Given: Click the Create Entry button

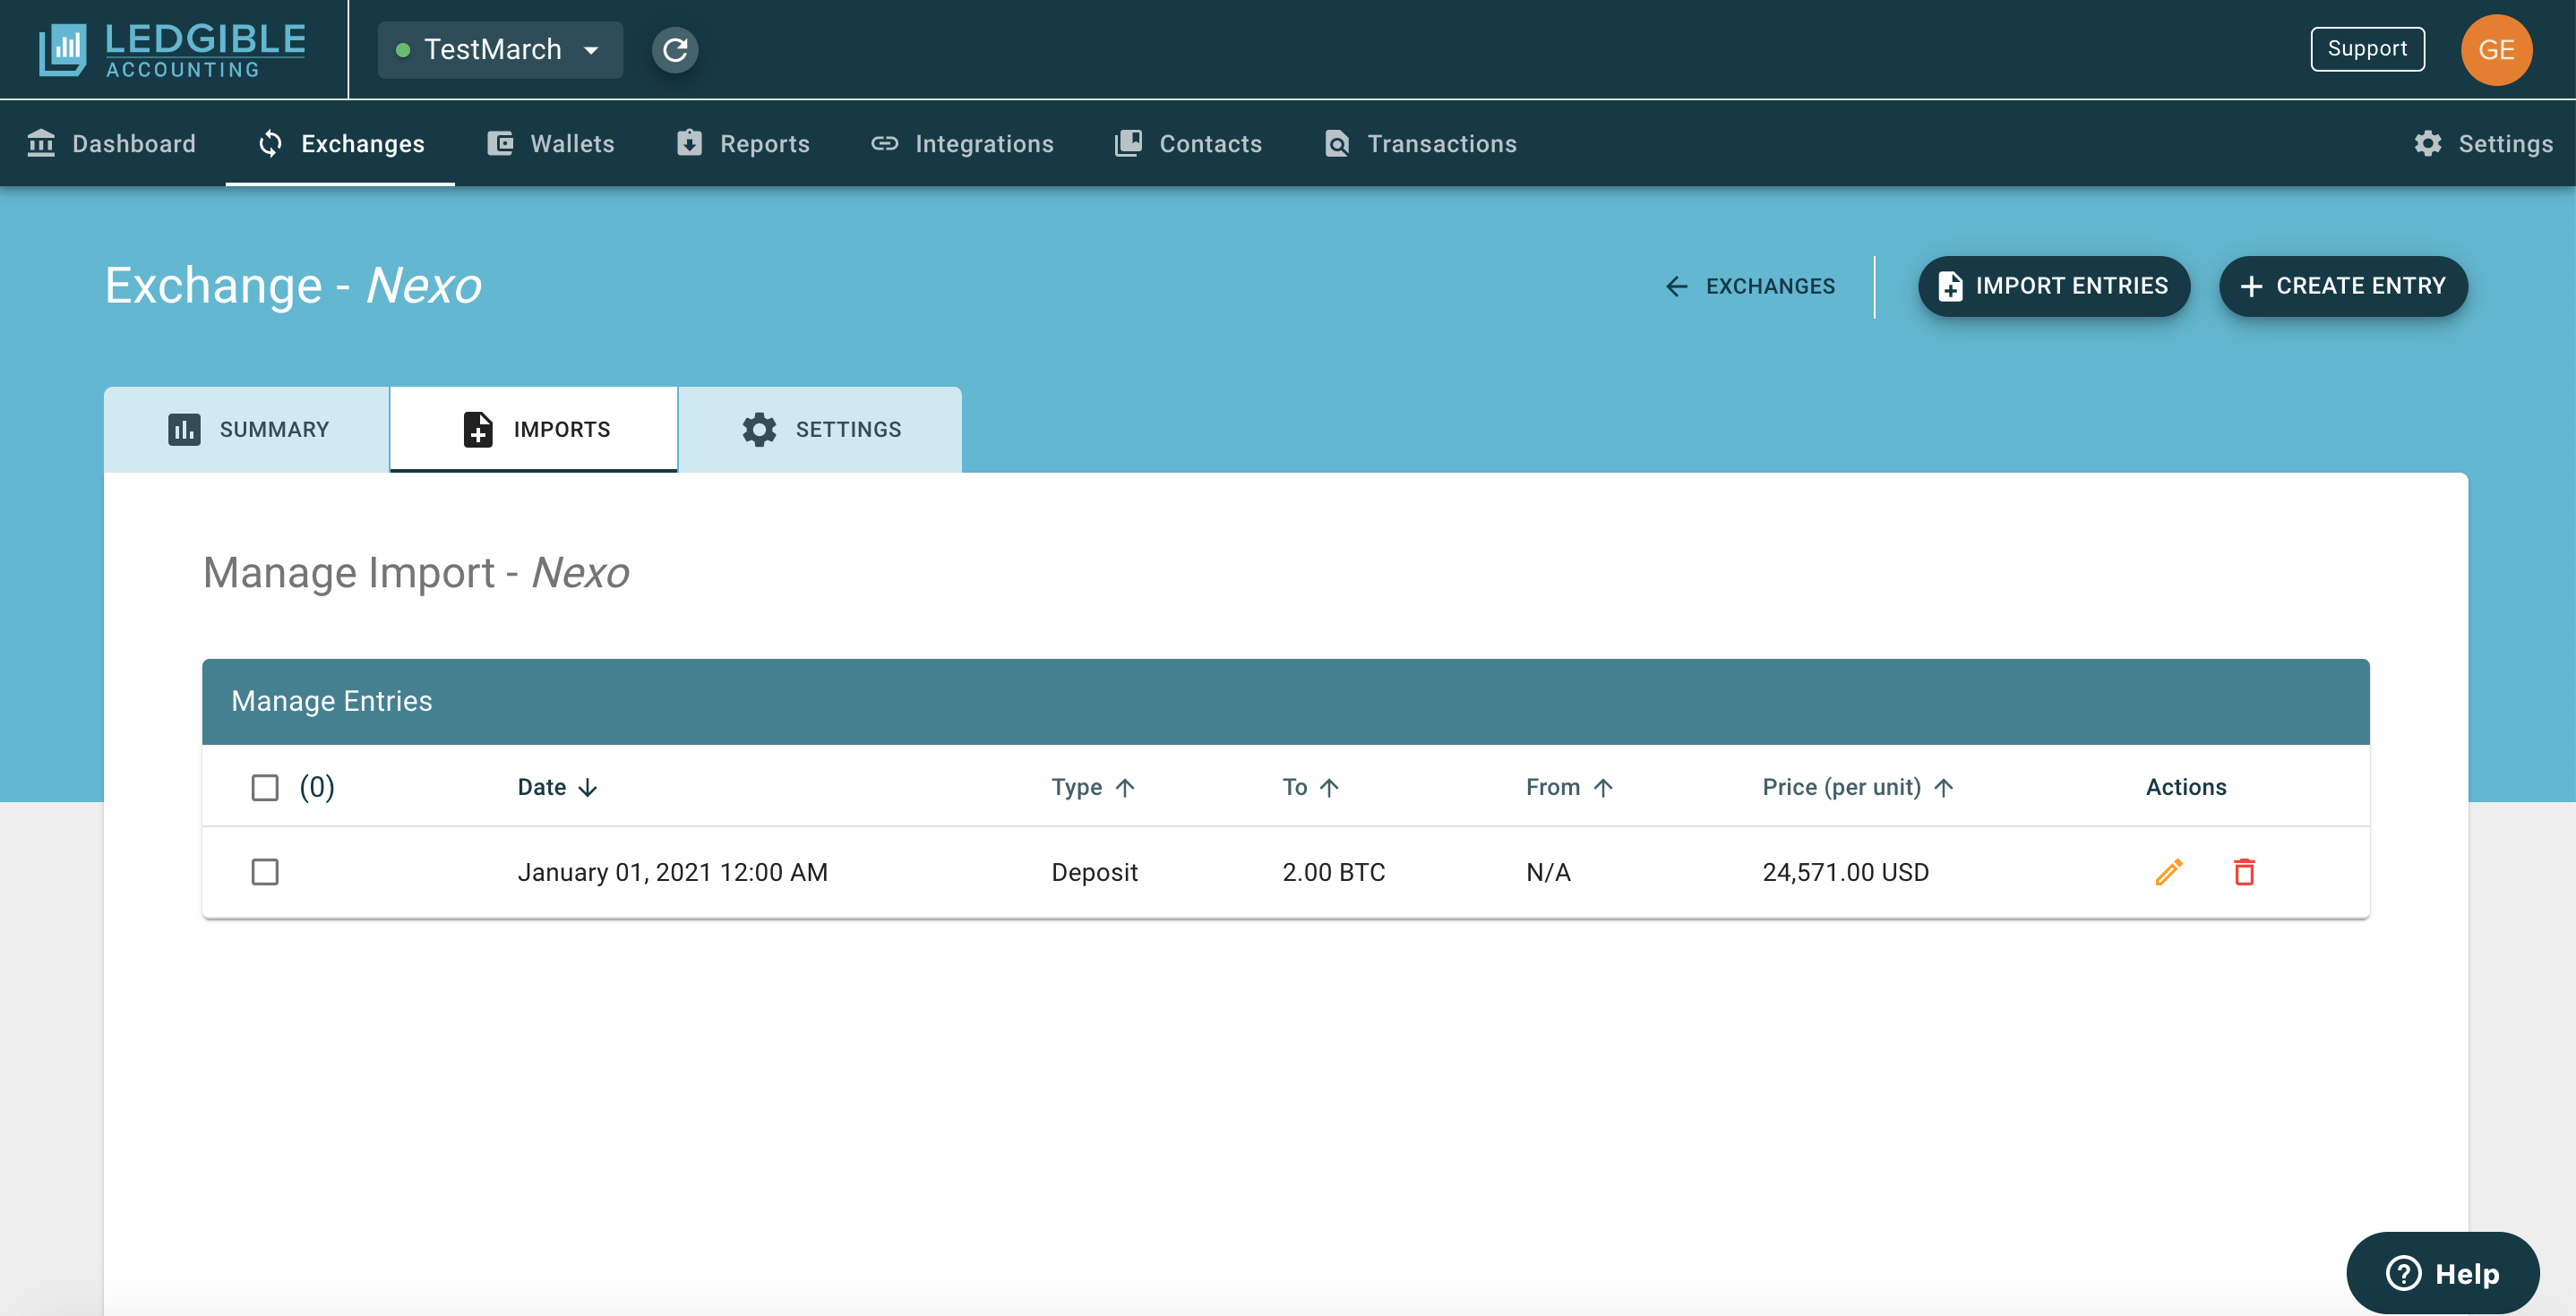Looking at the screenshot, I should [2343, 286].
